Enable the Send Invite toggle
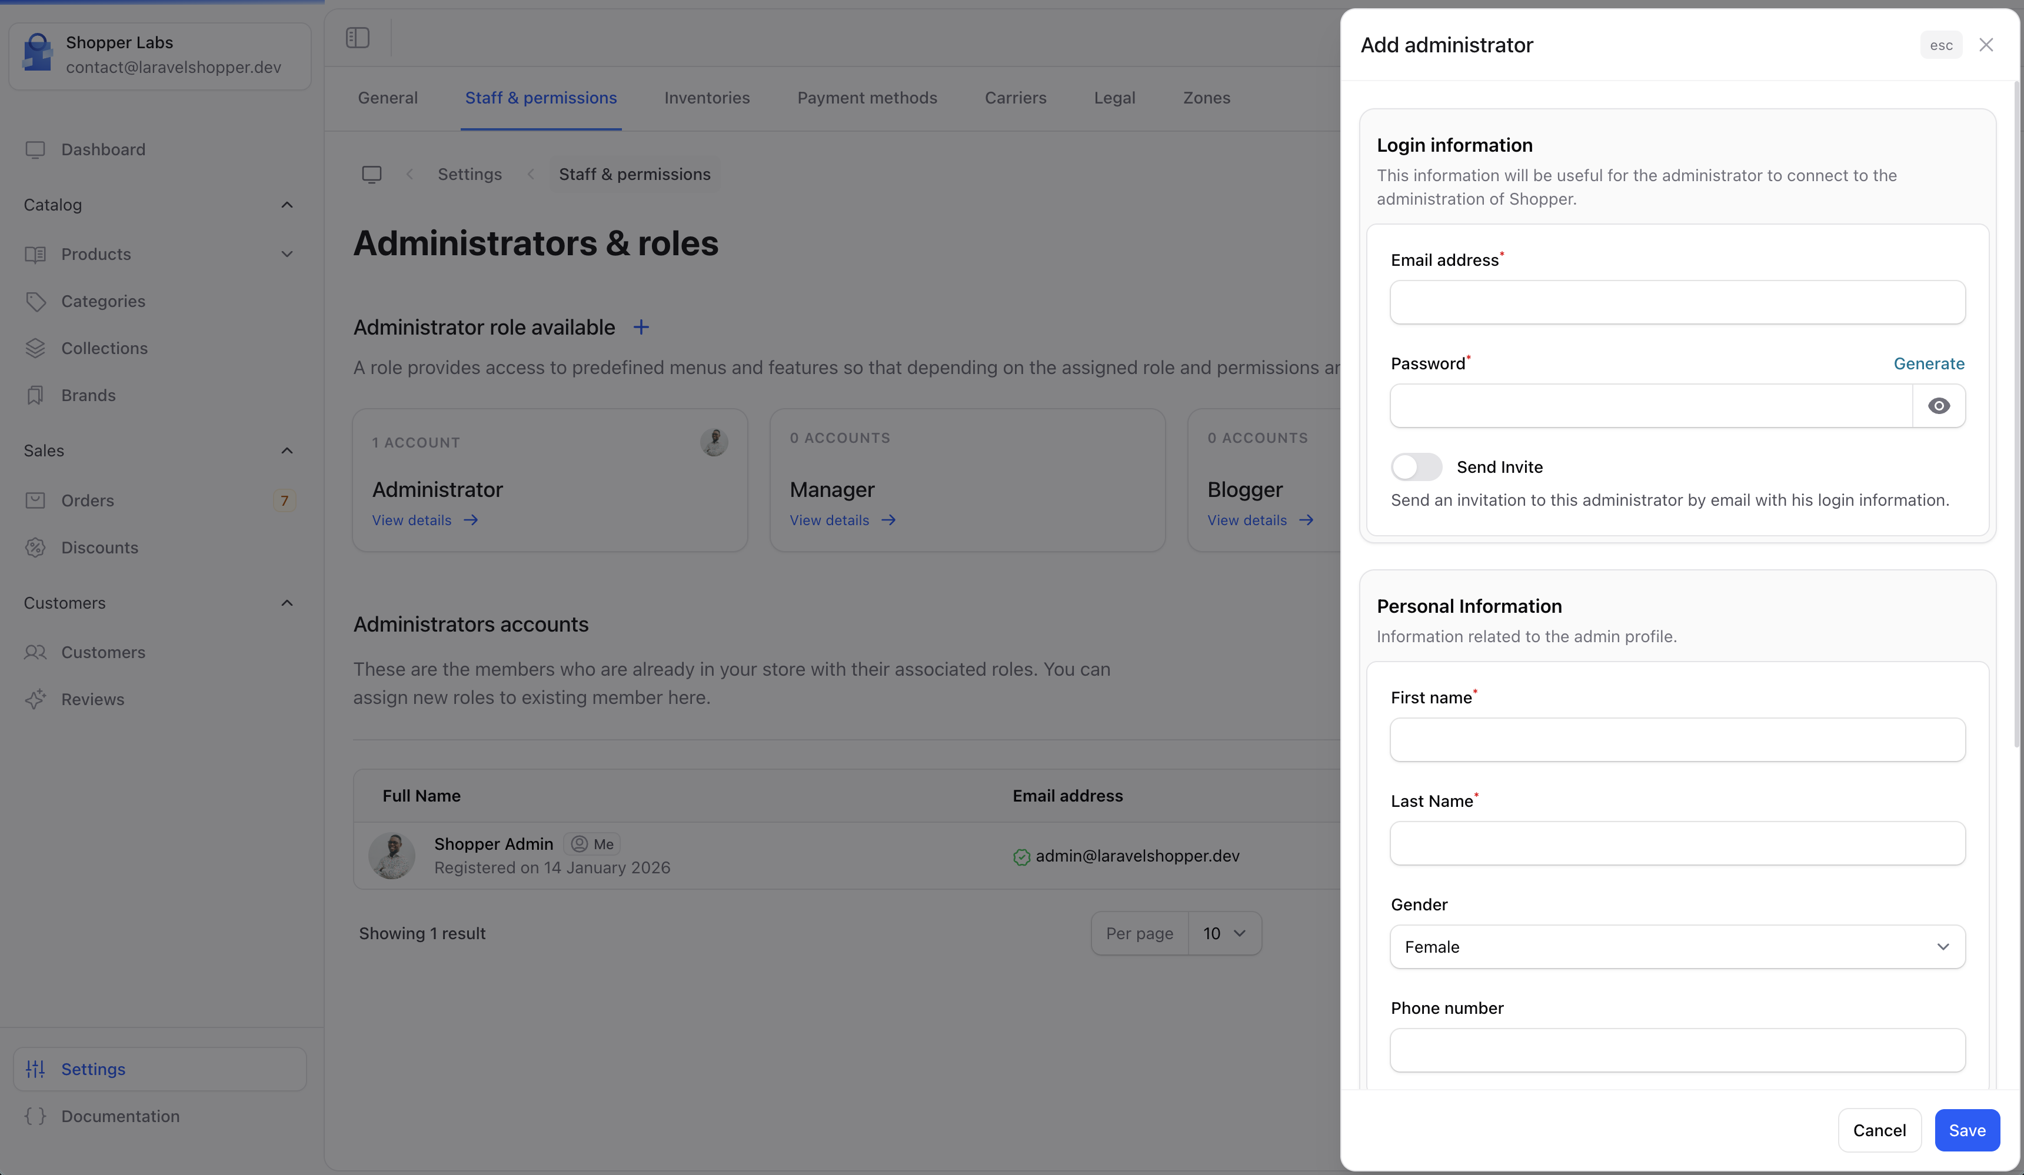The image size is (2024, 1175). coord(1416,466)
